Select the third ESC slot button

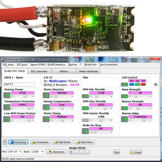tap(82, 152)
